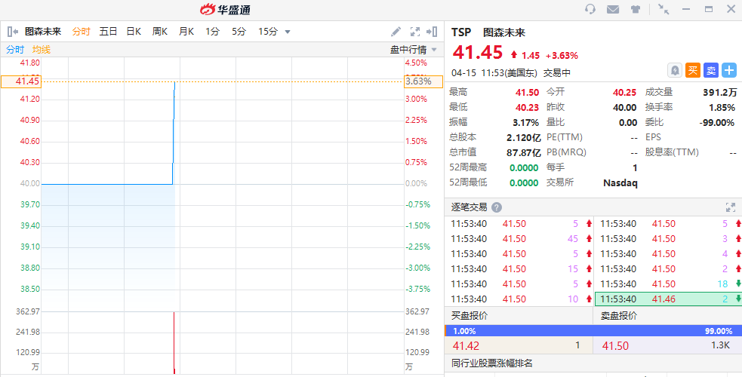Viewport: 742px width, 377px height.
Task: Collapse the left panel using the bracket arrow icon
Action: [12, 32]
